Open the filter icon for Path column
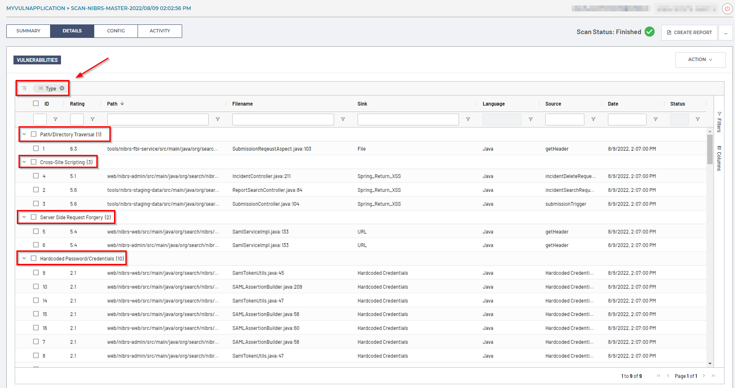The width and height of the screenshot is (735, 388). point(218,120)
